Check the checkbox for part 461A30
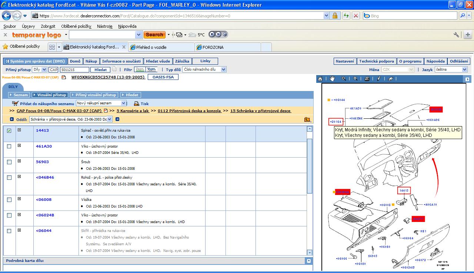 click(x=9, y=146)
